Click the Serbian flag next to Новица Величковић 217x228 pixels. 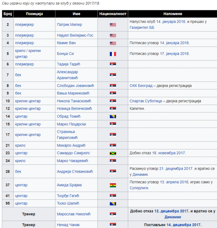[x=113, y=109]
